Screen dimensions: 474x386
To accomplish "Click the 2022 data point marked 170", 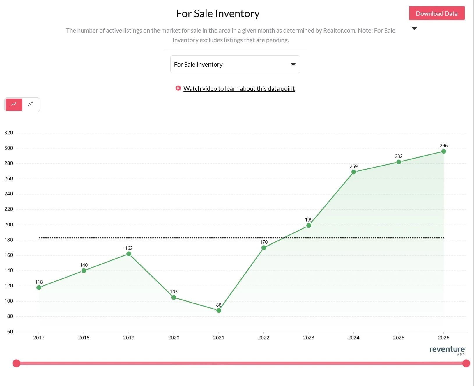I will click(x=264, y=248).
